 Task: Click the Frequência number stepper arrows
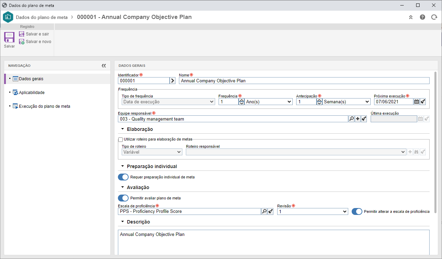click(x=241, y=102)
